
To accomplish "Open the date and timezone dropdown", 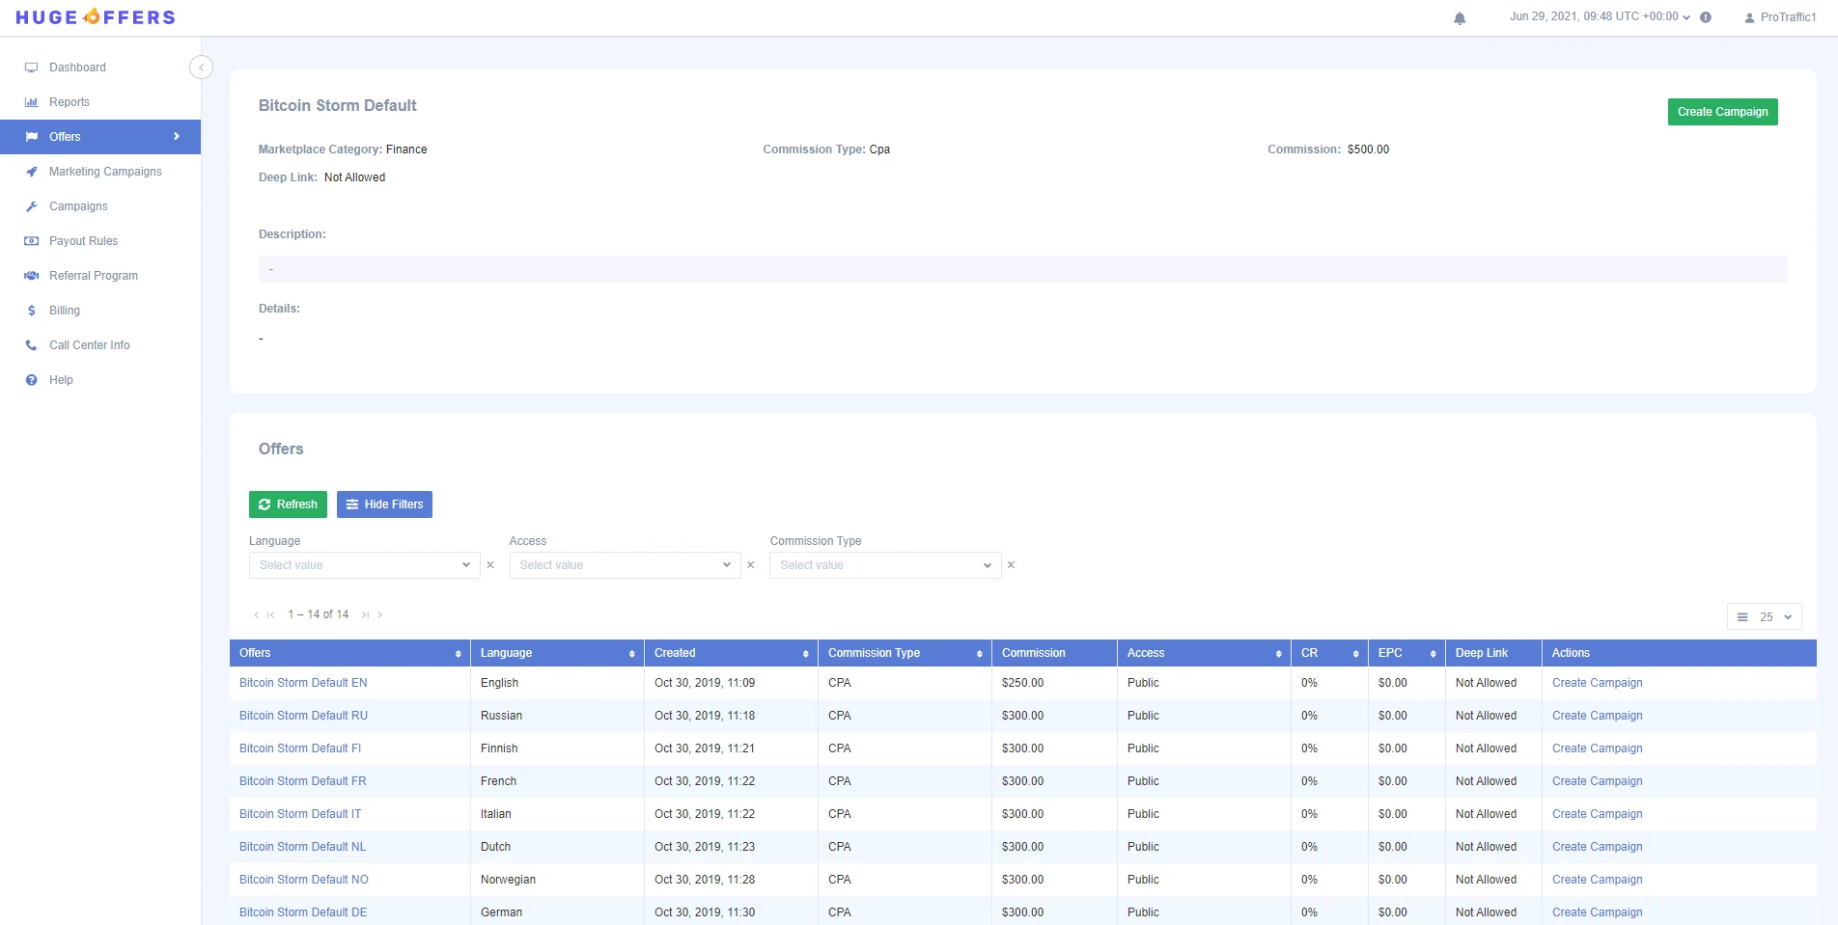I will (1601, 17).
